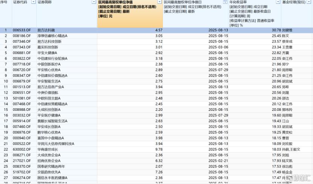Click fund name 中欧科创主题A

point(49,98)
